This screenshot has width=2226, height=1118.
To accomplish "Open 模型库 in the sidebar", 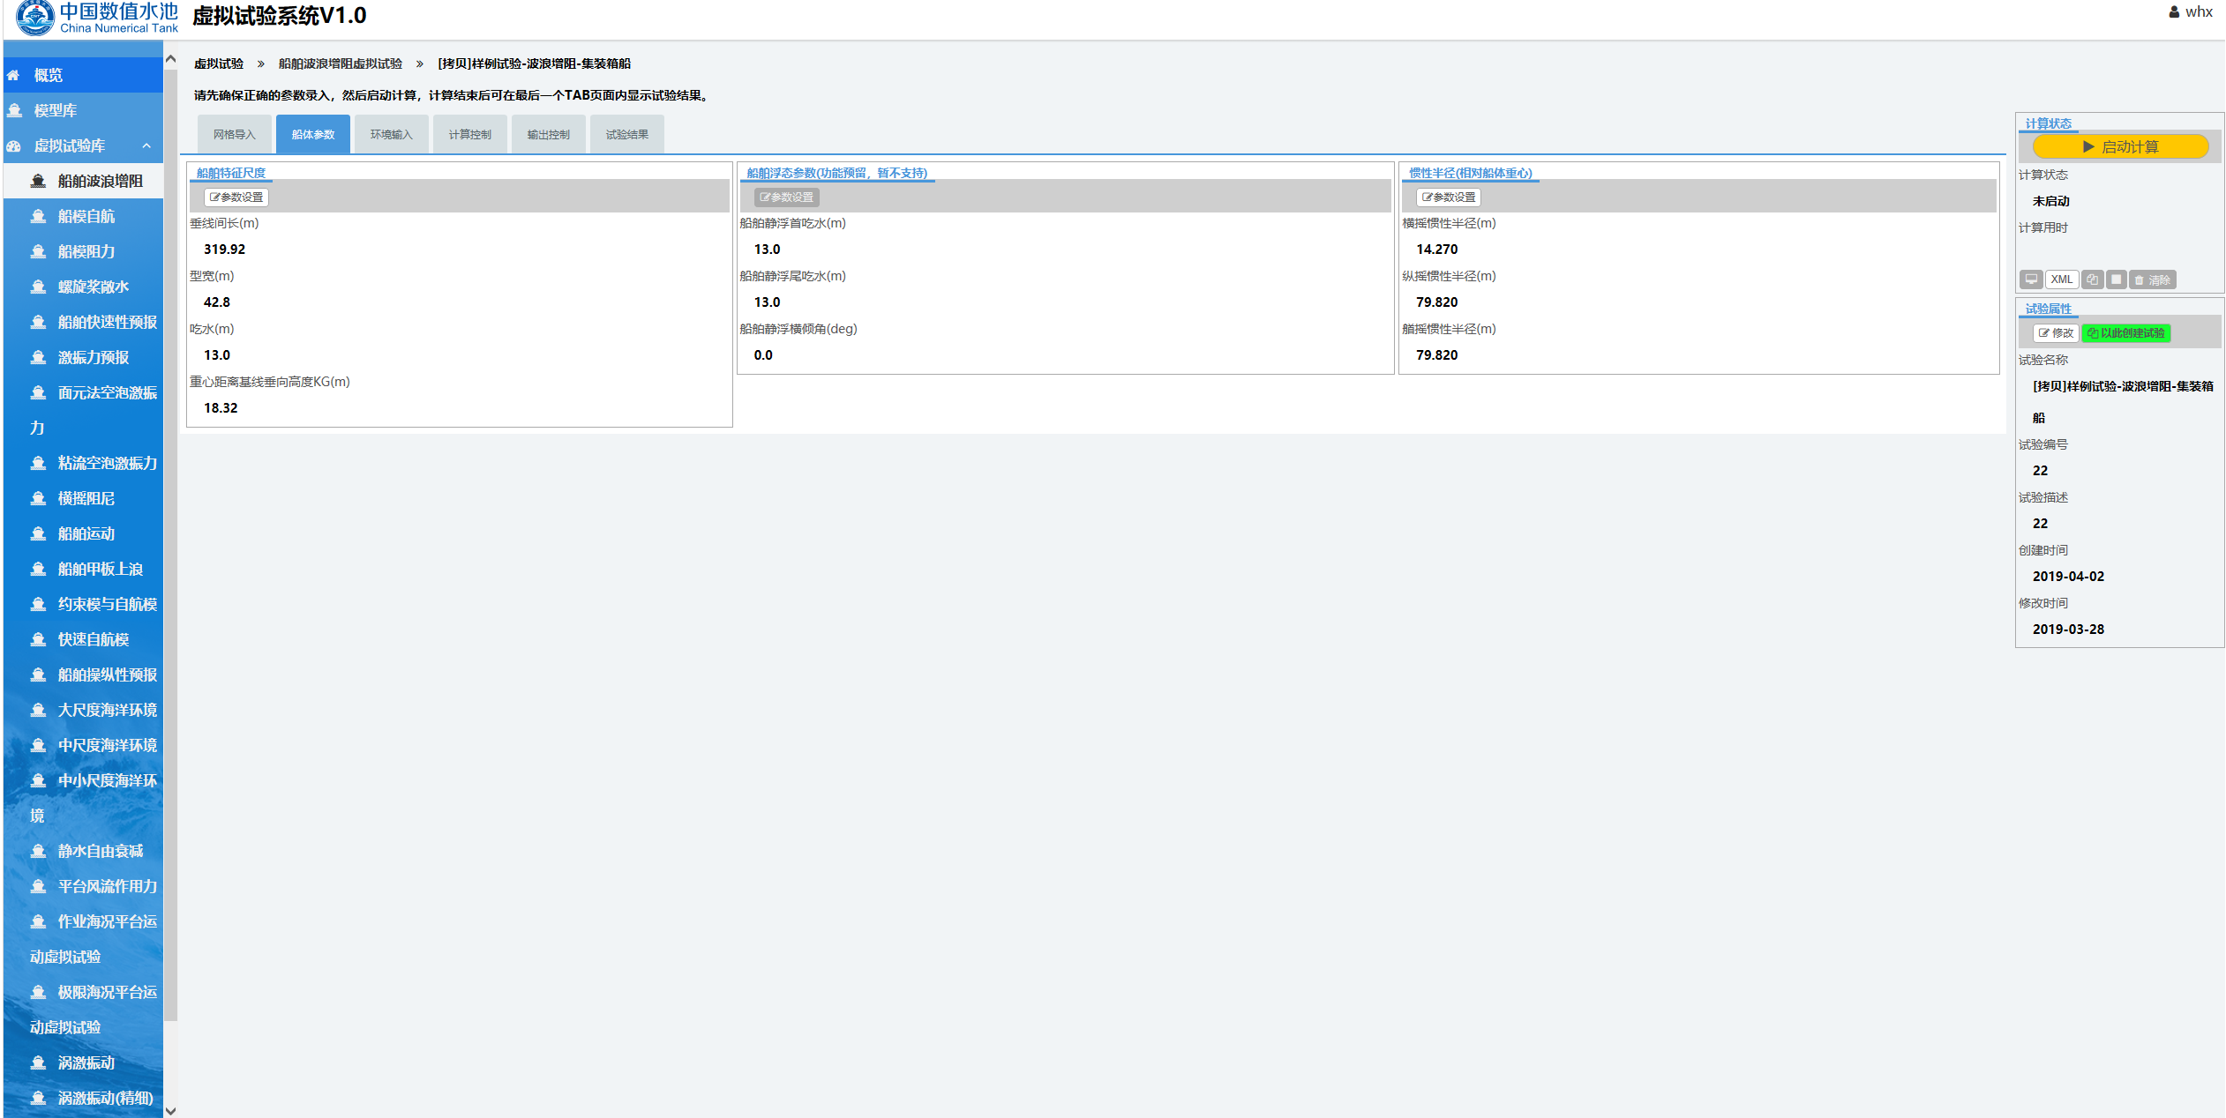I will click(55, 110).
